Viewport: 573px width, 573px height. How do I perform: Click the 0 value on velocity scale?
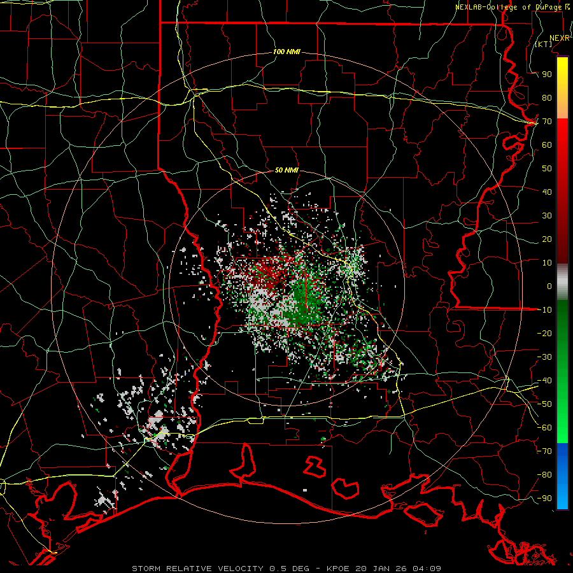549,286
